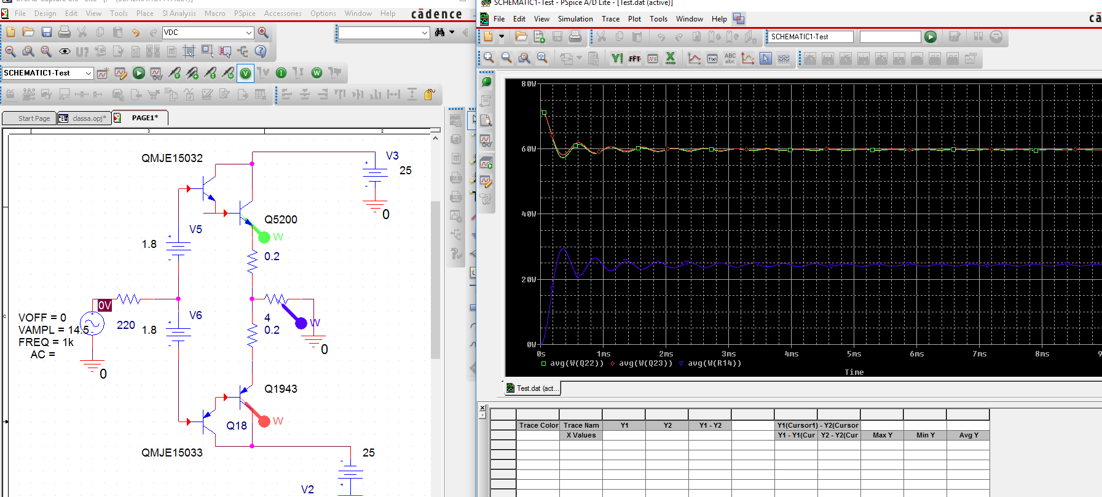Print the schematic using Capture's printer icon
This screenshot has width=1102, height=497.
(64, 32)
